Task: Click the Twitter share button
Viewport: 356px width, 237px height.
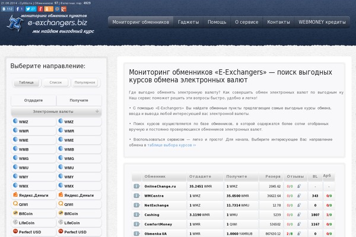Action: click(x=31, y=9)
